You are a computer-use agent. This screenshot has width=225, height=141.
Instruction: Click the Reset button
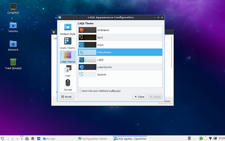pos(66,97)
